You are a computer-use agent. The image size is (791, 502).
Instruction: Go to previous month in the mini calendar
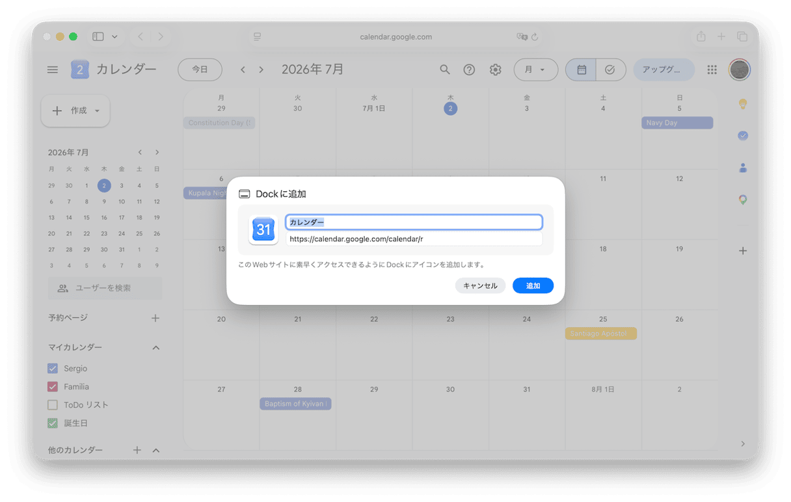tap(140, 152)
